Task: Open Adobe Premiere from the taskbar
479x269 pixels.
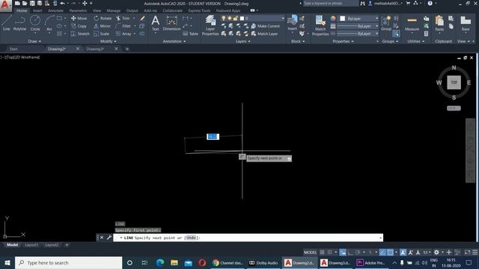Action: [x=370, y=262]
